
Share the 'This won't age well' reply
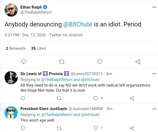coord(132,128)
